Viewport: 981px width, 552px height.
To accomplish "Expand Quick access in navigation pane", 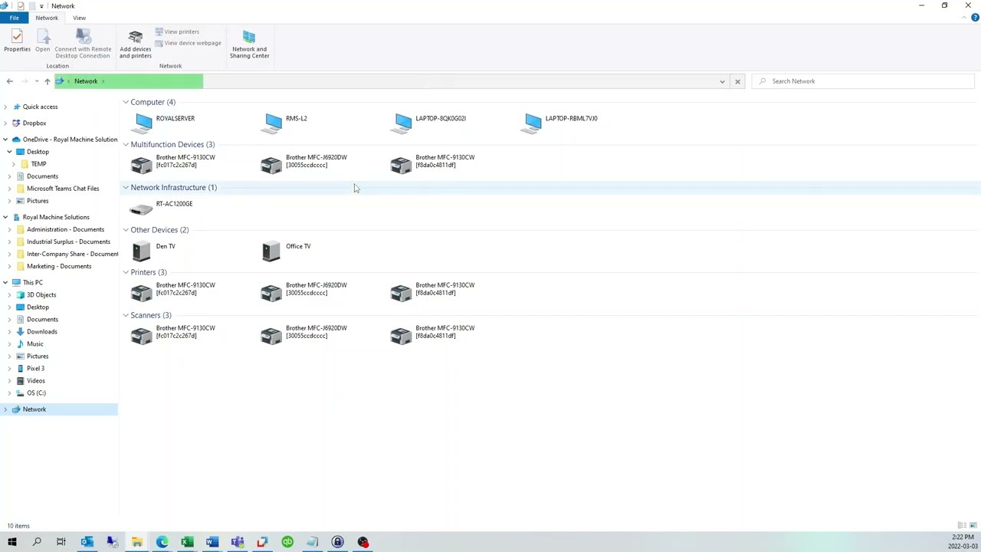I will point(5,107).
